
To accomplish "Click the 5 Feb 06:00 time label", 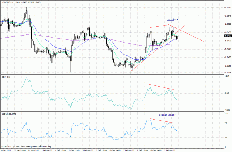I will coord(88,150).
